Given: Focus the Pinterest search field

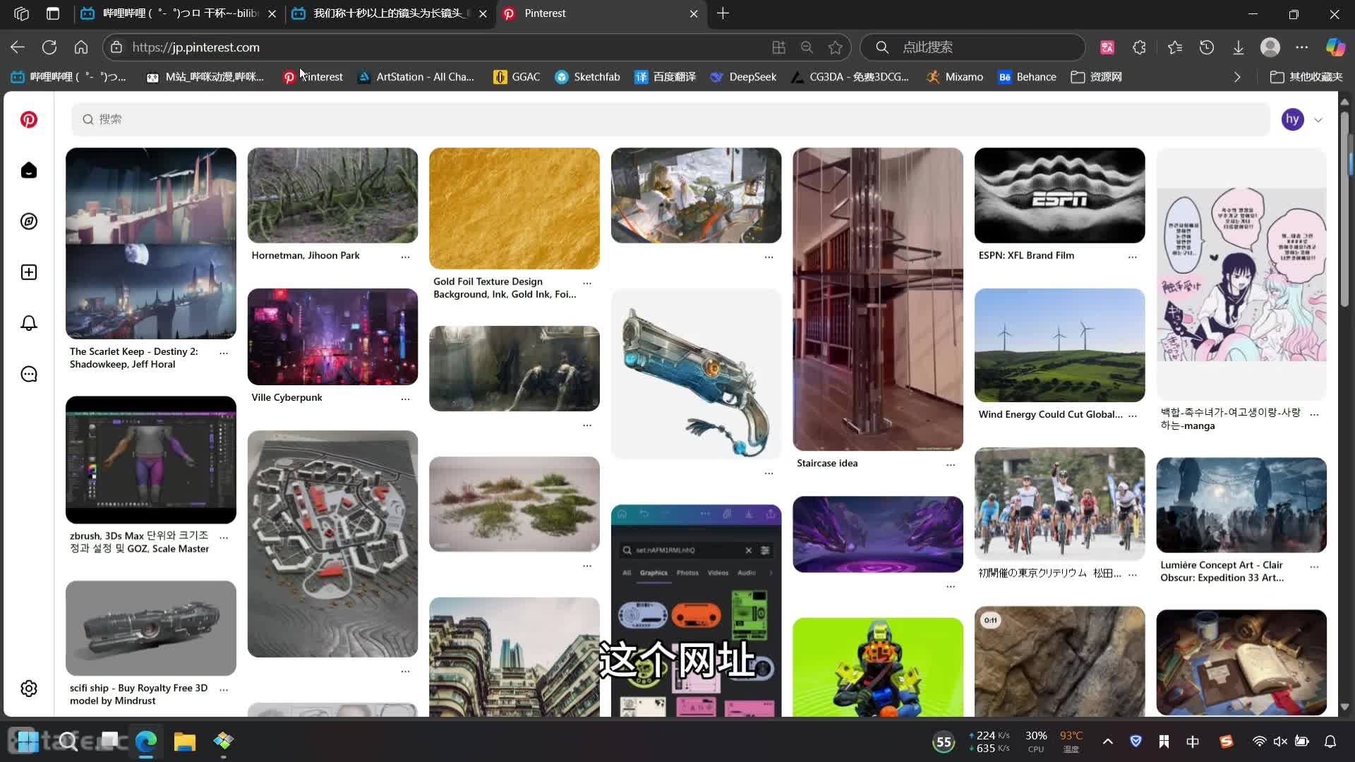Looking at the screenshot, I should (x=670, y=119).
